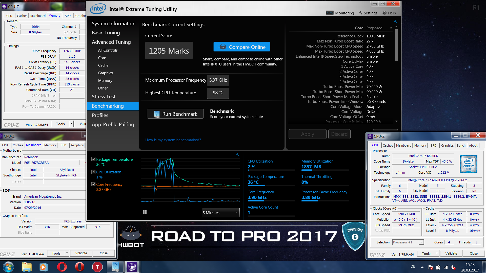Screen dimensions: 486x273
Task: Switch to Caches tab in CPU-Z CPU window
Action: [388, 145]
